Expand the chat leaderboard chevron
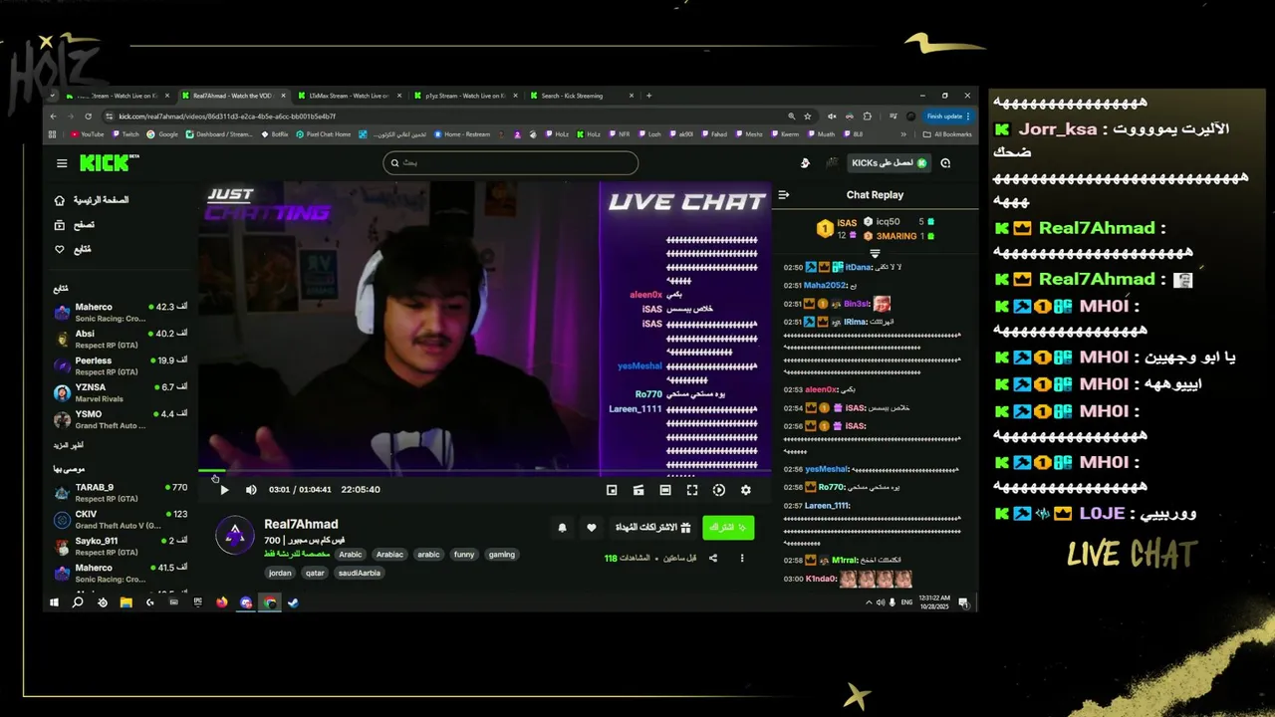 (875, 253)
